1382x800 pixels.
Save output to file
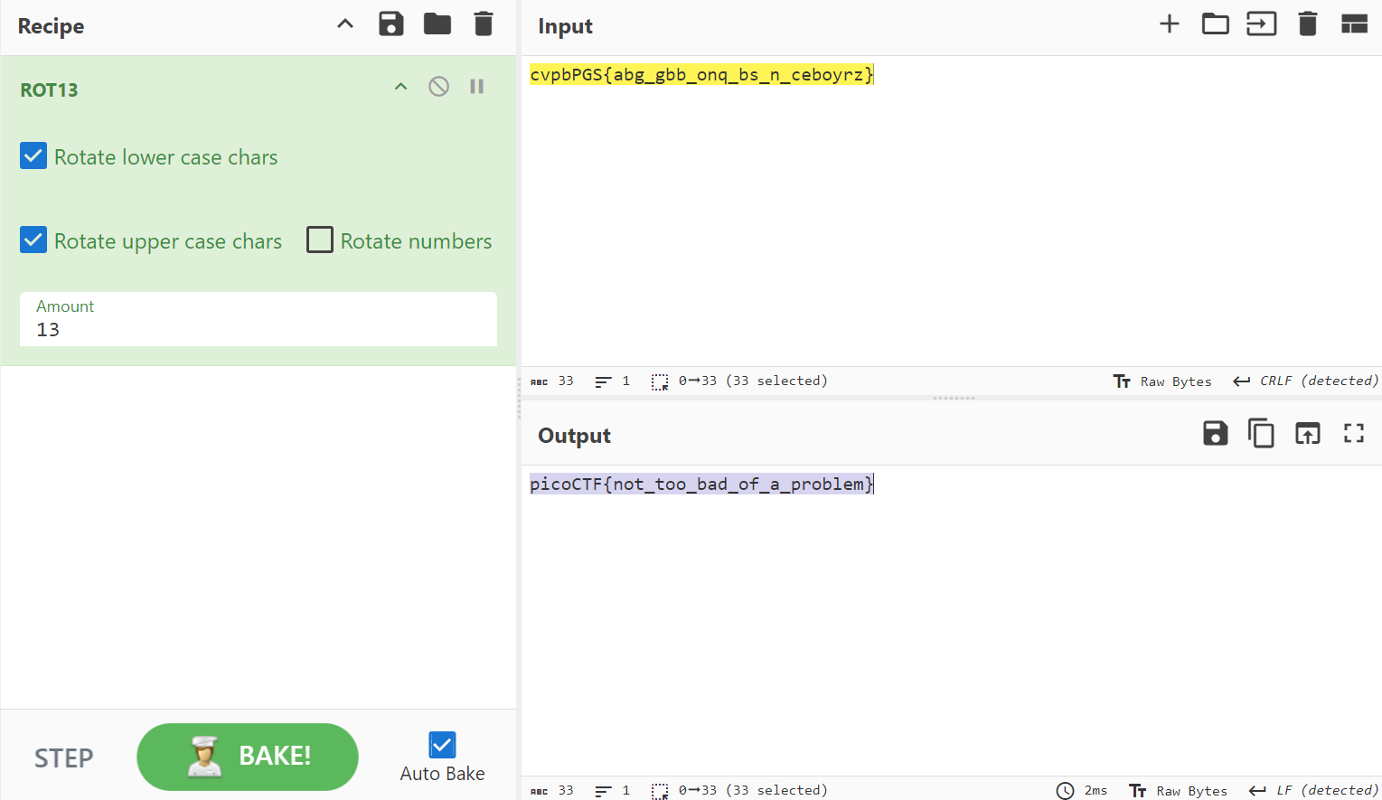[1215, 434]
